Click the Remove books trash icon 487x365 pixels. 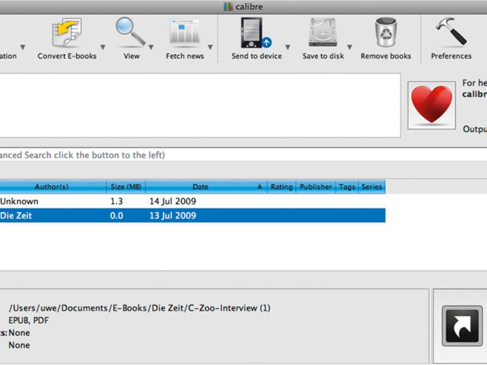(x=386, y=32)
